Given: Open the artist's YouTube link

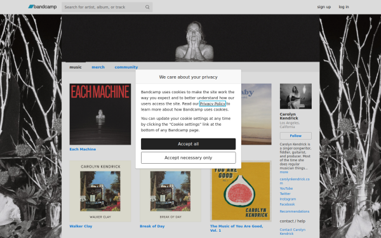Looking at the screenshot, I should click(x=286, y=188).
